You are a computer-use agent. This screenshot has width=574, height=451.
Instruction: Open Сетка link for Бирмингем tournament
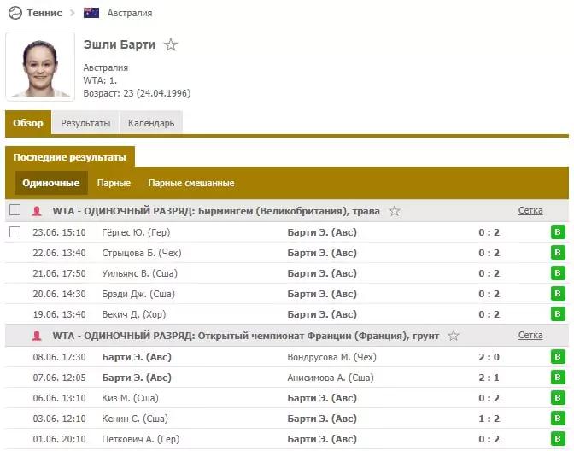point(530,210)
